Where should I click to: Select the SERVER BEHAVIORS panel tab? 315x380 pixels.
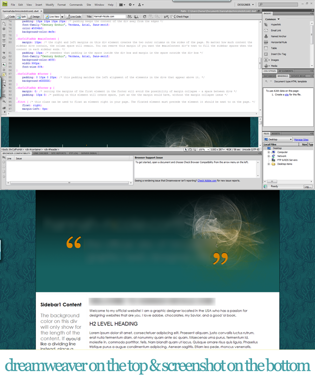tap(298, 76)
